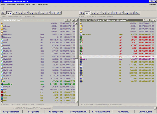157x114 pixels.
Task: Click the antivirus1 doc file icon
Action: 81,34
